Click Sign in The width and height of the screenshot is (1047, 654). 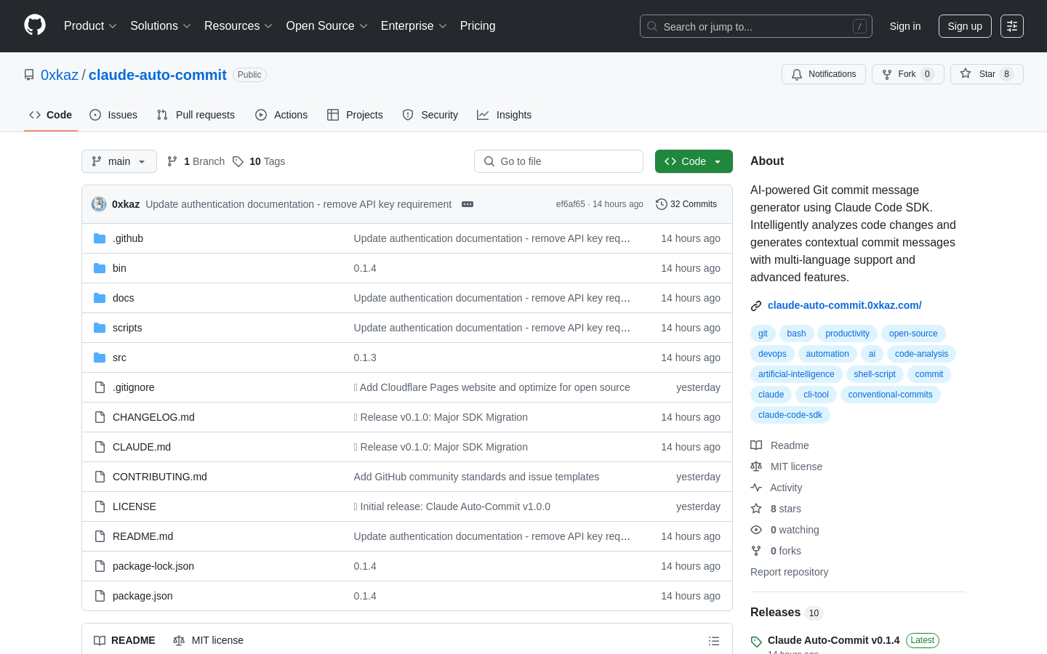pyautogui.click(x=905, y=26)
